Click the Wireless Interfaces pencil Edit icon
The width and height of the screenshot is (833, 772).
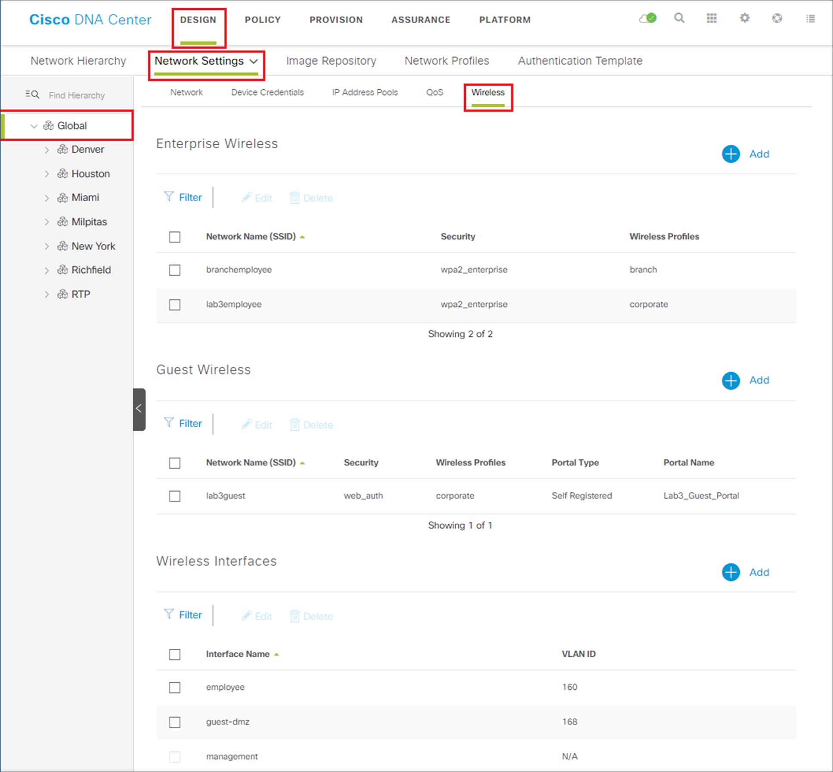pos(246,616)
